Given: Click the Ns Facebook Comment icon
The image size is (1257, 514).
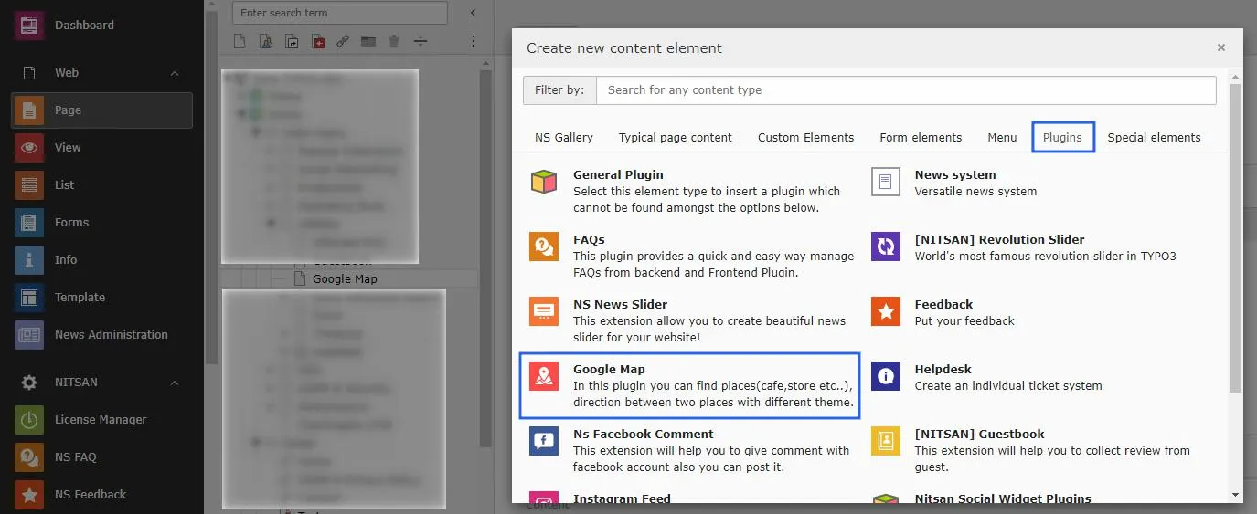Looking at the screenshot, I should 544,441.
